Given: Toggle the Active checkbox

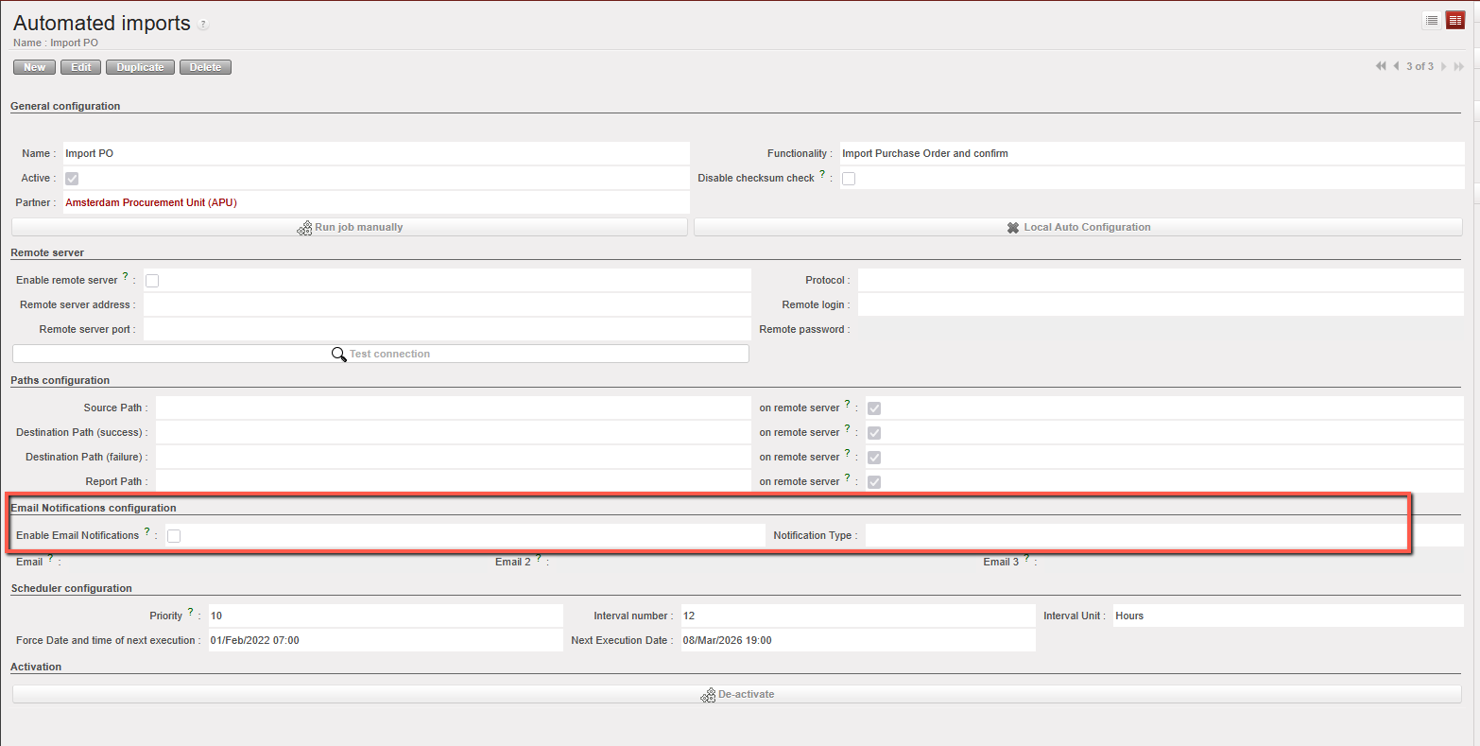Looking at the screenshot, I should pyautogui.click(x=72, y=179).
